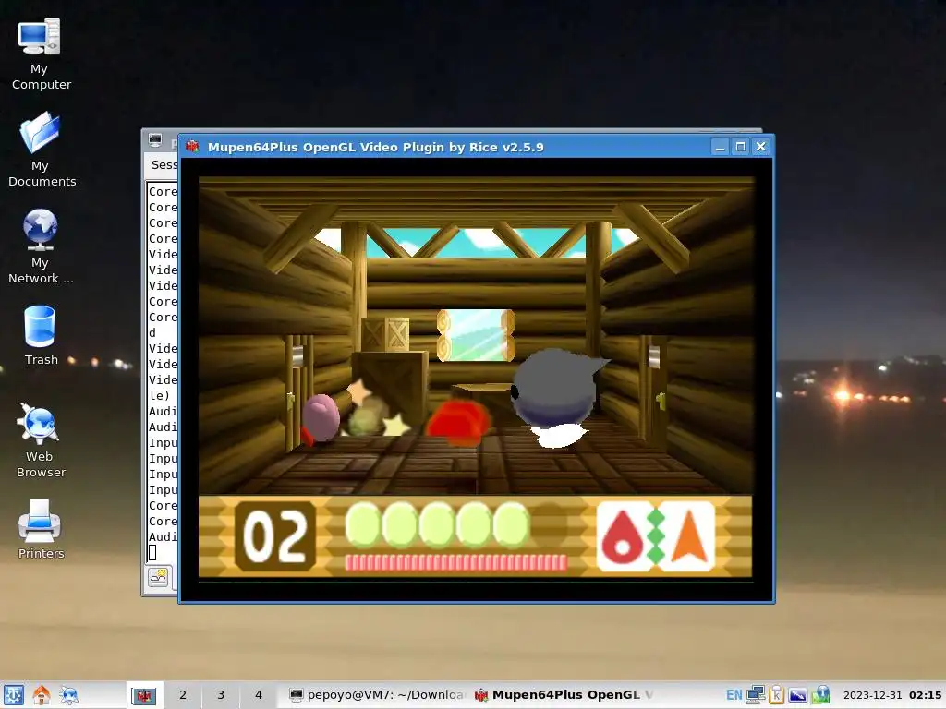Click the copy ability icons card in HUD
This screenshot has height=709, width=946.
[x=656, y=536]
